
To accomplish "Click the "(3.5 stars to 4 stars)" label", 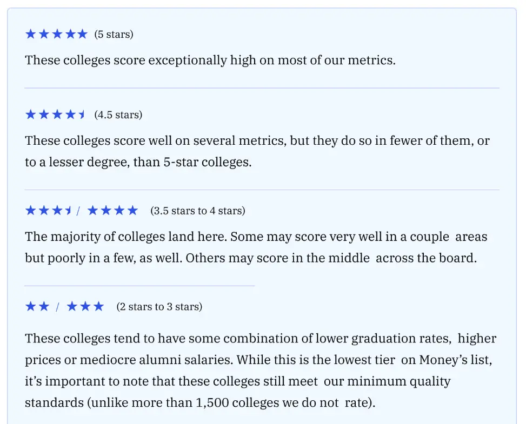I will pyautogui.click(x=197, y=211).
